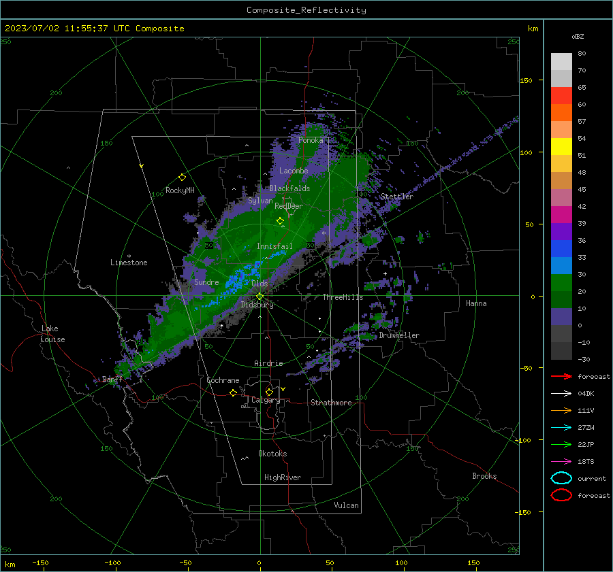The width and height of the screenshot is (613, 572).
Task: Pick the purple 39 dBZ color swatch
Action: [561, 231]
